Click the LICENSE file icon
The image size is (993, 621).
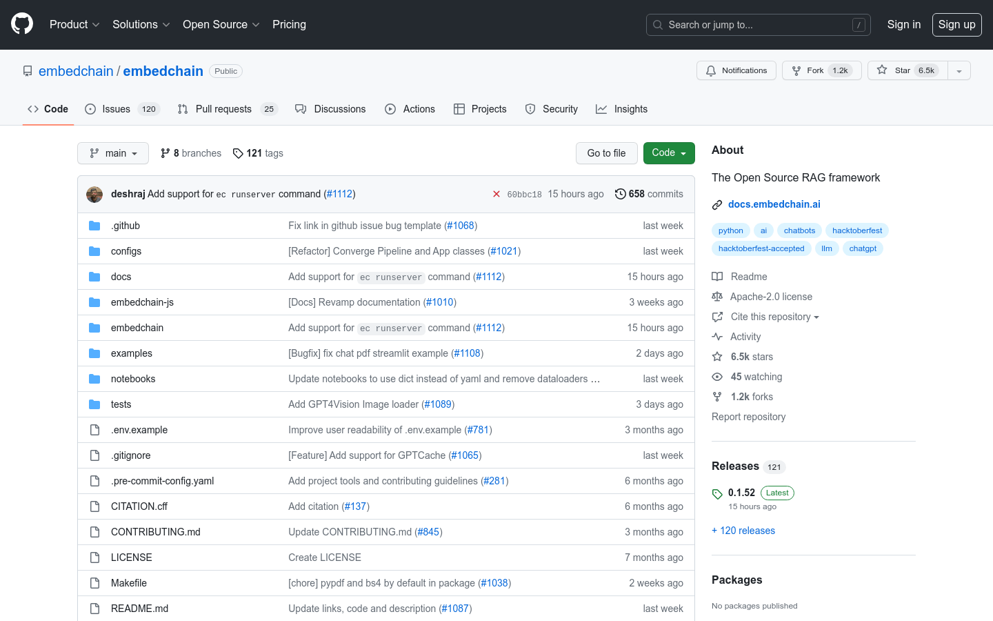[94, 558]
